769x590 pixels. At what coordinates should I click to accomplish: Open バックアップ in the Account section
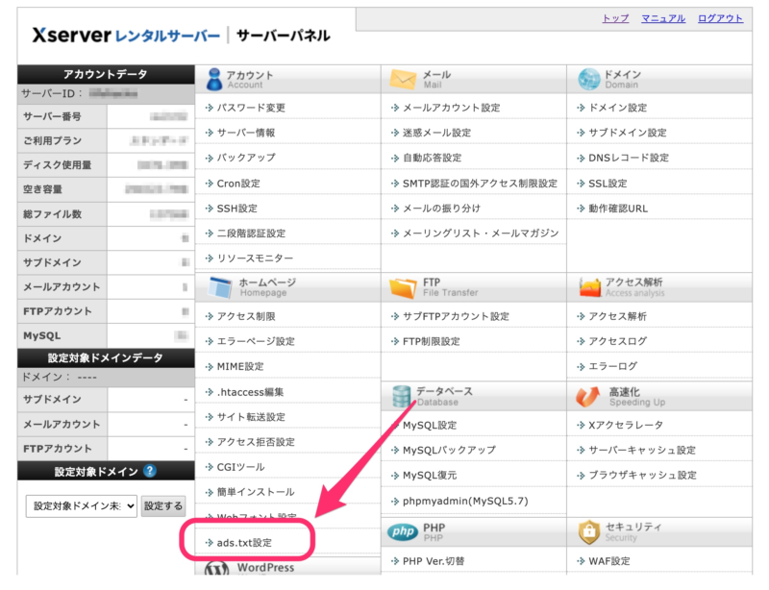click(246, 158)
